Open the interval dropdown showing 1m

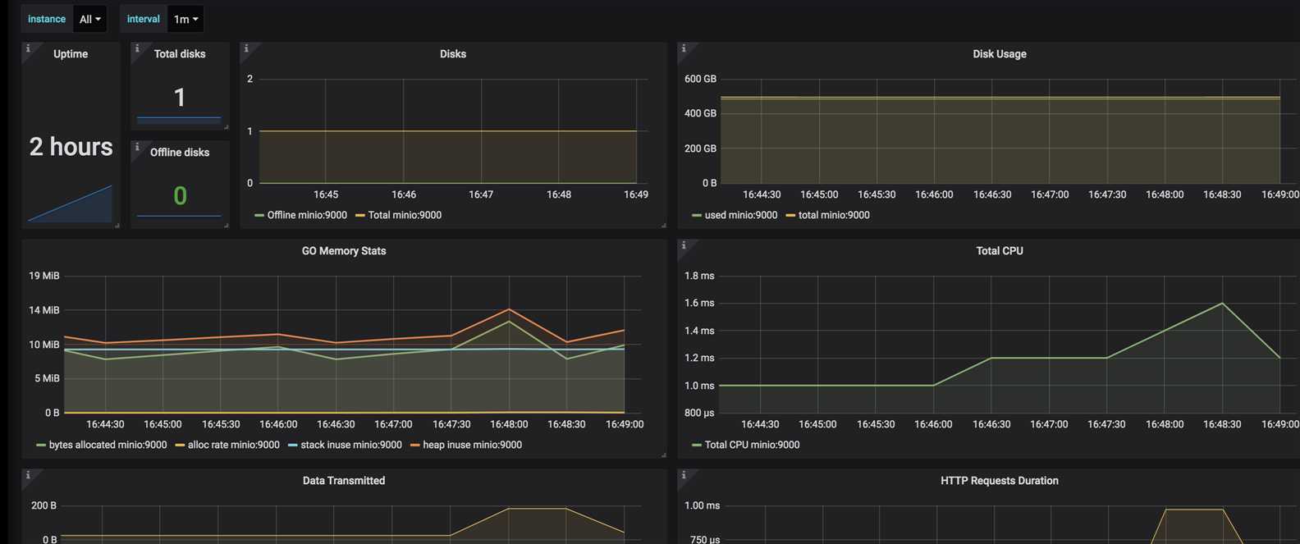point(185,19)
